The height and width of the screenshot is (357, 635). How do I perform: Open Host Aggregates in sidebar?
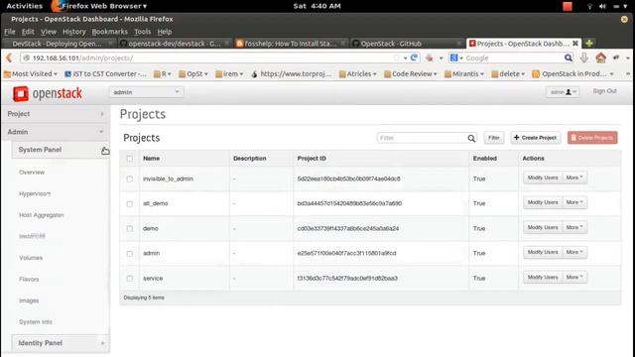(42, 215)
